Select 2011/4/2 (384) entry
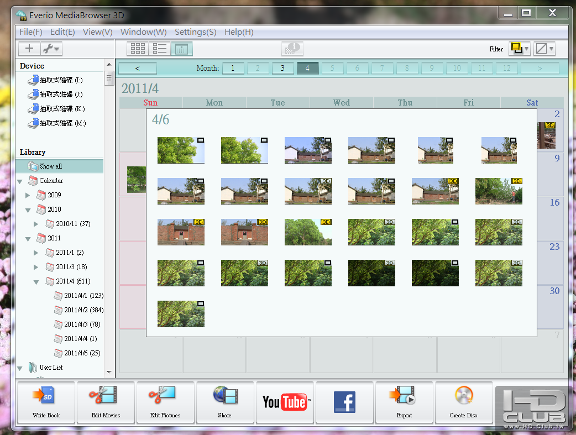The width and height of the screenshot is (576, 435). (78, 310)
